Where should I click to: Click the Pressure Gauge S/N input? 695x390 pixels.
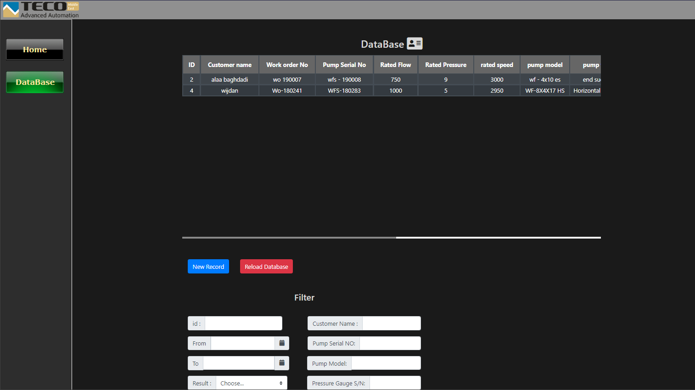[x=395, y=383]
